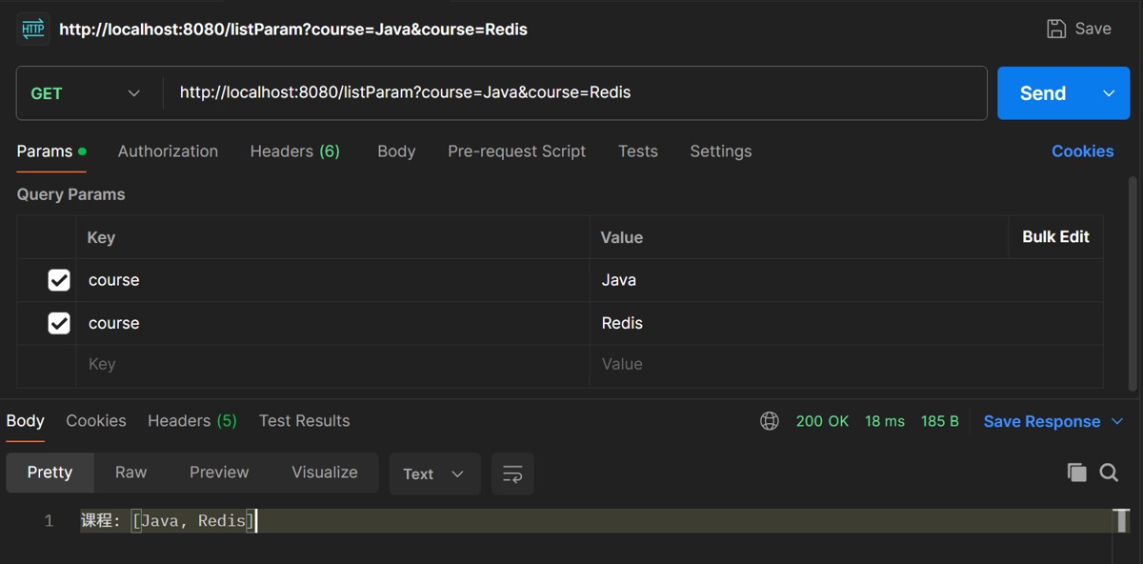Expand the Send button arrow options
Image resolution: width=1143 pixels, height=564 pixels.
tap(1109, 93)
